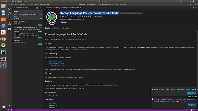
Task: Open the vscode-workbench project link
Action: (57, 63)
